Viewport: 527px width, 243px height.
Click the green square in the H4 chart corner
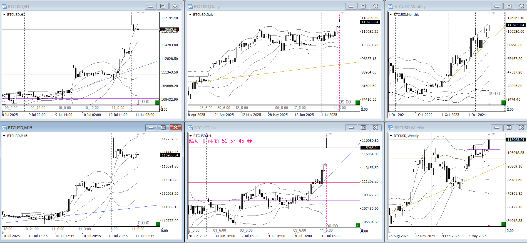click(x=358, y=225)
